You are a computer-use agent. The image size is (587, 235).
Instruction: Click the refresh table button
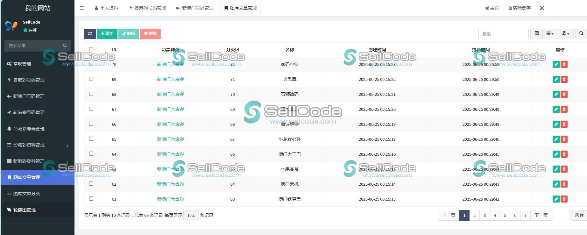click(x=90, y=34)
